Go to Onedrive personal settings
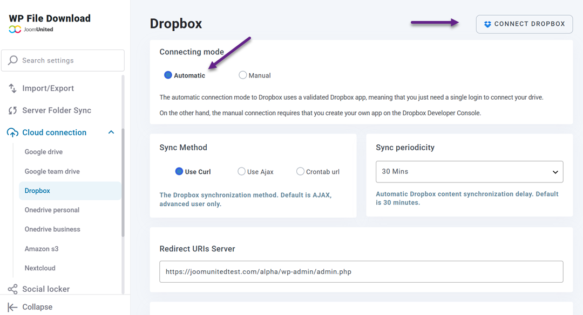The height and width of the screenshot is (315, 583). click(x=52, y=210)
